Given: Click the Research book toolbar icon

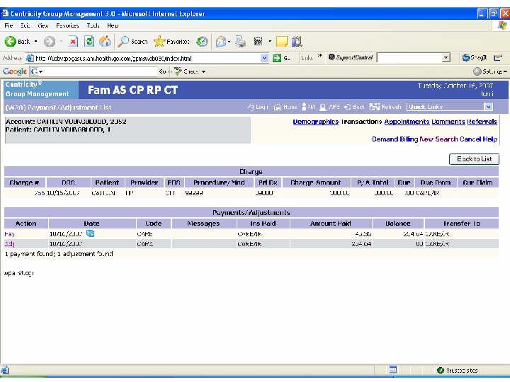Looking at the screenshot, I should click(297, 42).
